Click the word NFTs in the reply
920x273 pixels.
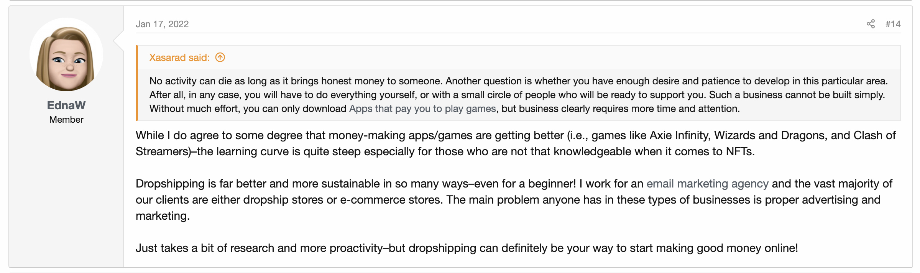point(740,151)
